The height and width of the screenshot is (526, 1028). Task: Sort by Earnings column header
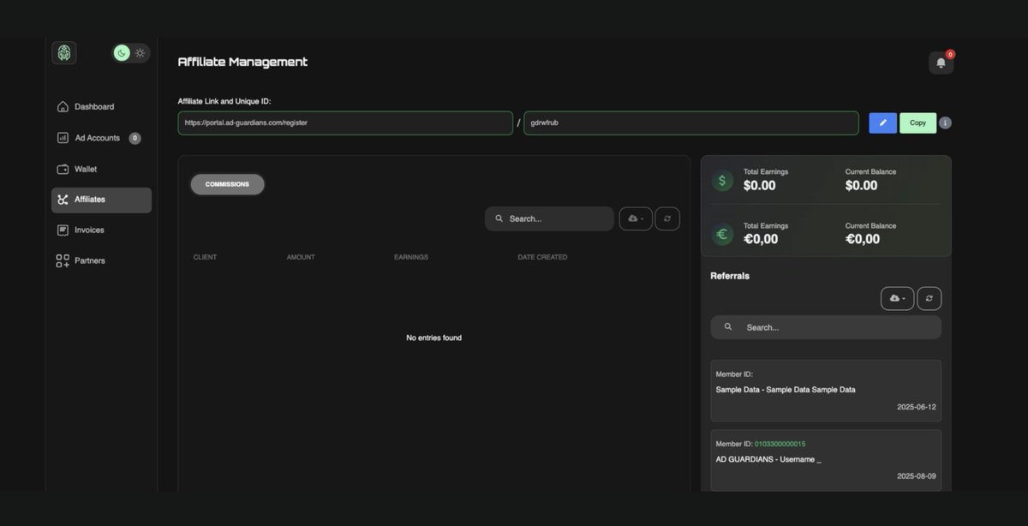(x=411, y=257)
